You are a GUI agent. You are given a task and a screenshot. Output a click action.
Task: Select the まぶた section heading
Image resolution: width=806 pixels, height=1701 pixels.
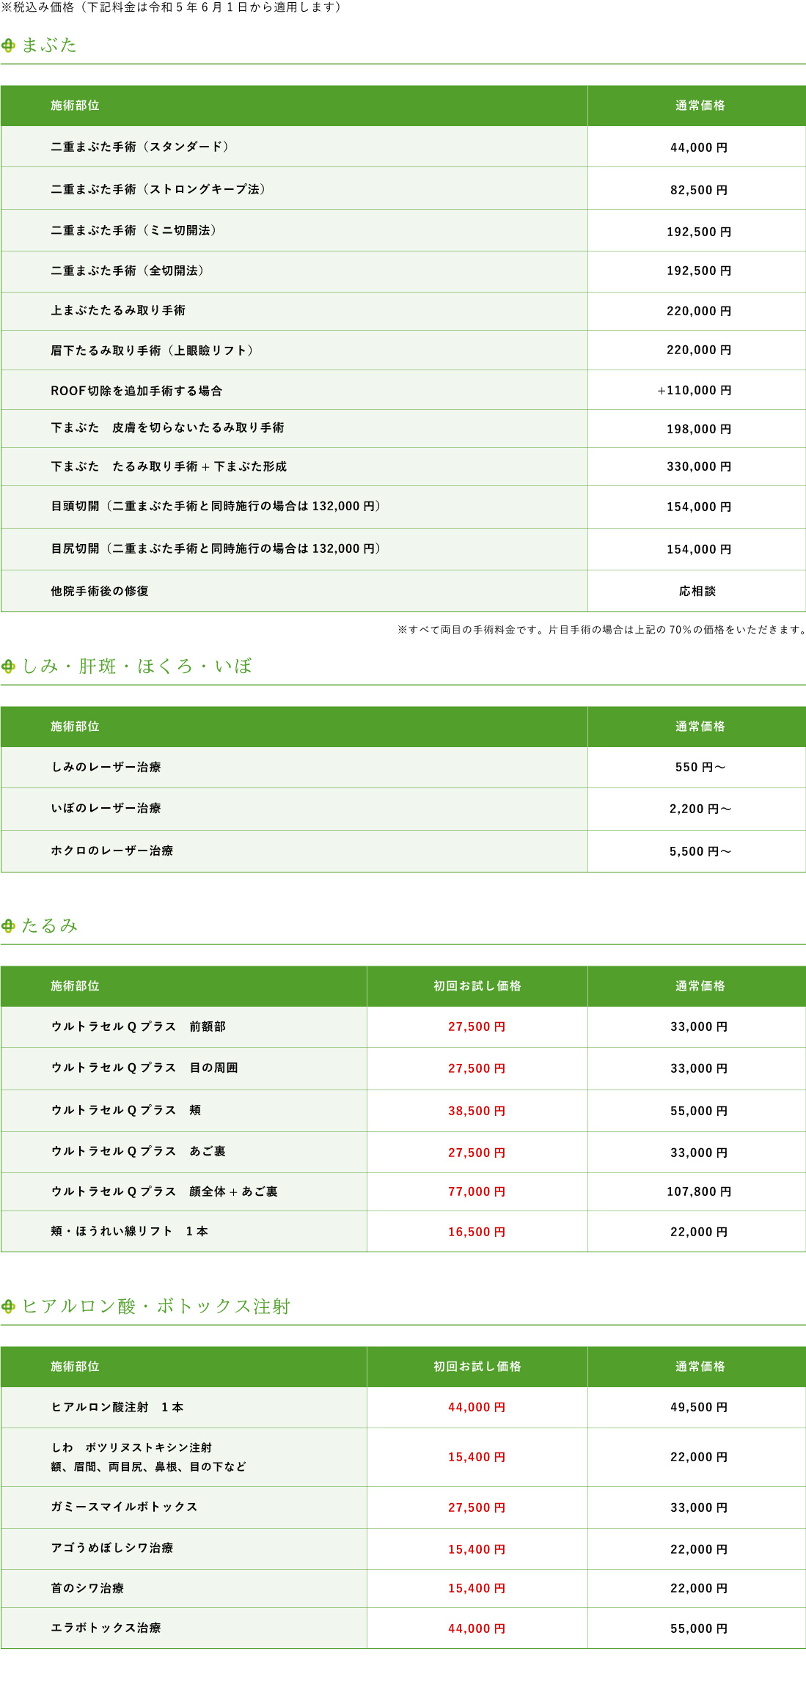click(x=49, y=45)
